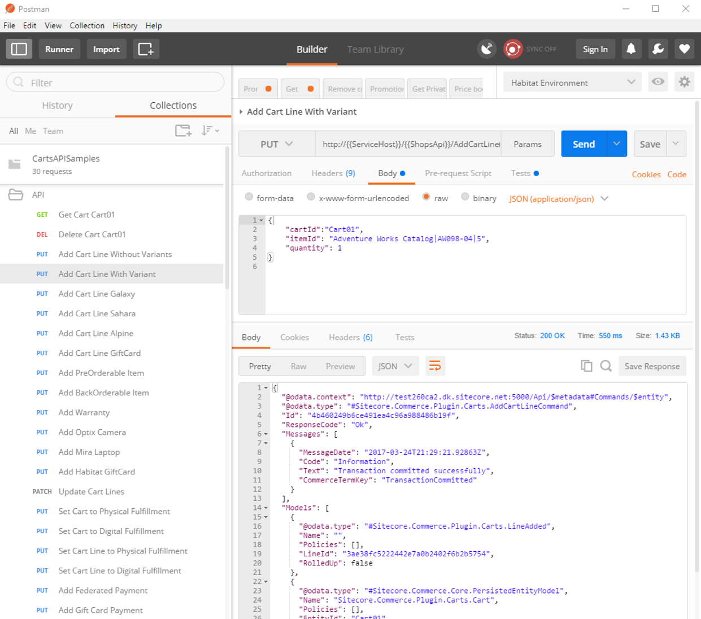
Task: Open the environment quick look eye icon
Action: [x=658, y=82]
